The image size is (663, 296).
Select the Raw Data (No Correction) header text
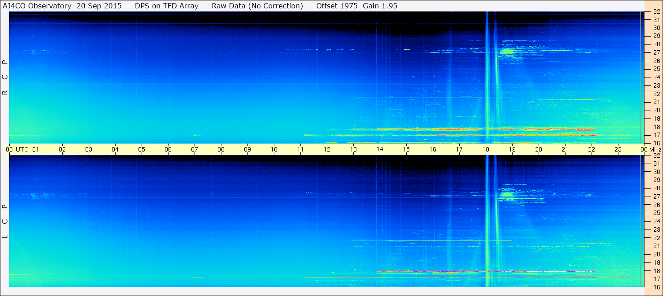click(257, 6)
